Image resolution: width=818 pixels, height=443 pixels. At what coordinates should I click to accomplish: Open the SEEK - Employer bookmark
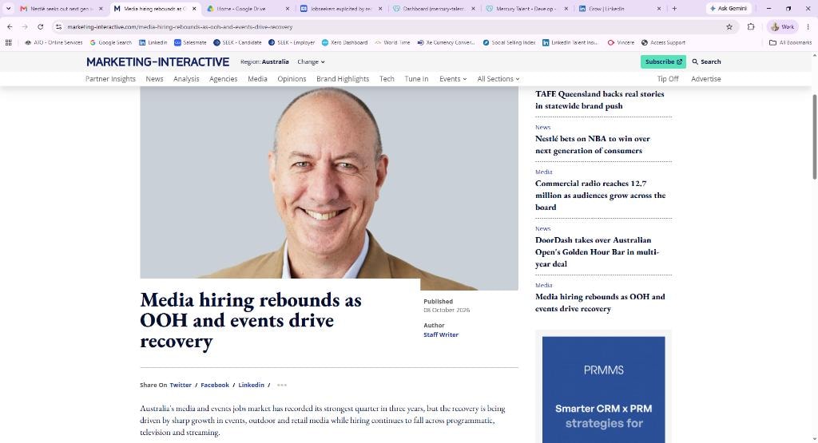pyautogui.click(x=292, y=43)
